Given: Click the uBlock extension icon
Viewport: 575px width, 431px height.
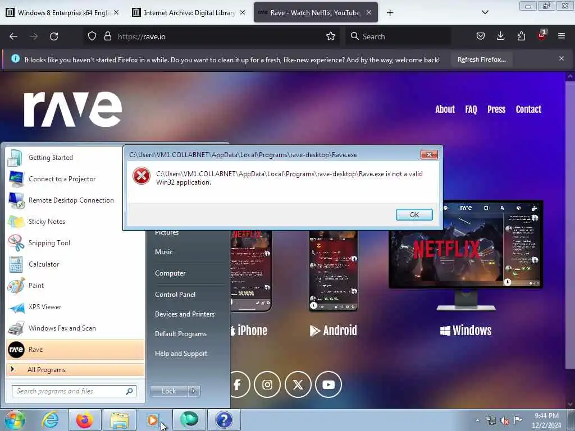Looking at the screenshot, I should (x=542, y=35).
